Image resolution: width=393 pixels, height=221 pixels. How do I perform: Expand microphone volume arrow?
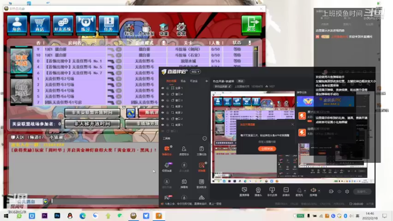click(305, 191)
